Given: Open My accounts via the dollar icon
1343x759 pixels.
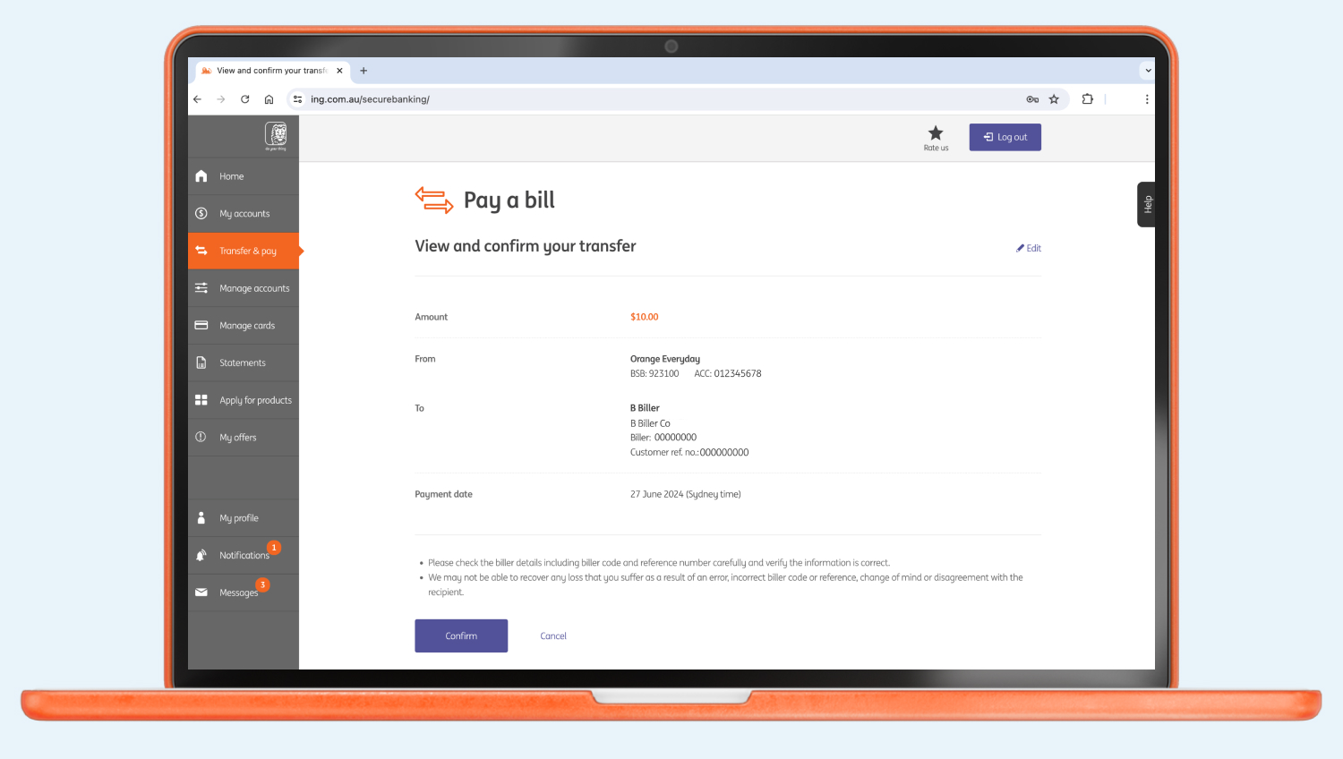Looking at the screenshot, I should point(201,213).
